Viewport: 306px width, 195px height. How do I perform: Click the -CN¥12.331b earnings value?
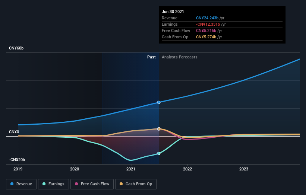pos(208,24)
